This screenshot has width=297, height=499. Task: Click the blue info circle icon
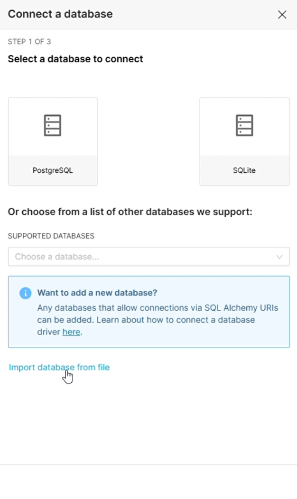(x=26, y=293)
